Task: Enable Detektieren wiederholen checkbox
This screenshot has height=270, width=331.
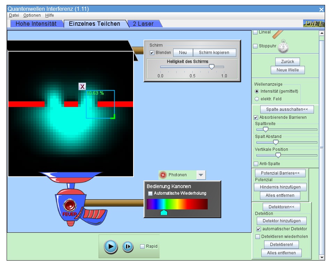Action: pyautogui.click(x=257, y=237)
